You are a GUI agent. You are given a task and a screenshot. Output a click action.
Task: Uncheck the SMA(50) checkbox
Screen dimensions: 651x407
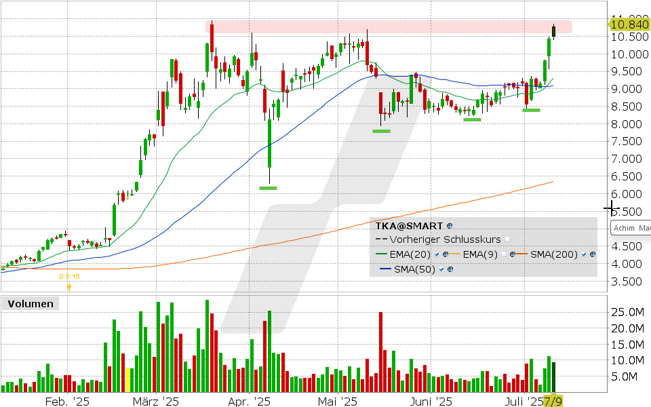click(x=441, y=269)
